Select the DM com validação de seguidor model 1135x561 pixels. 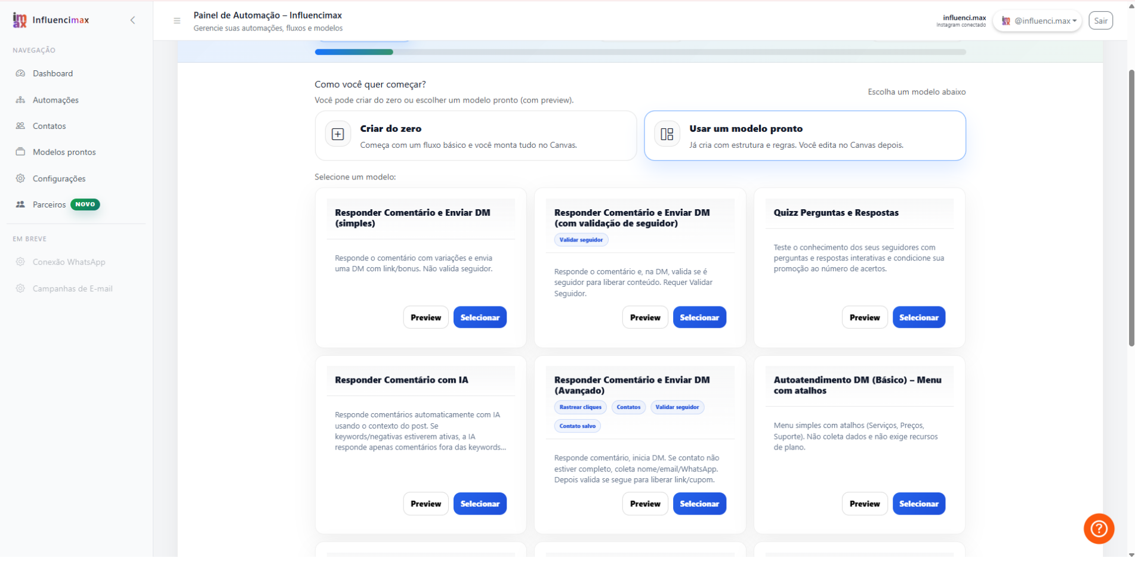(x=699, y=317)
